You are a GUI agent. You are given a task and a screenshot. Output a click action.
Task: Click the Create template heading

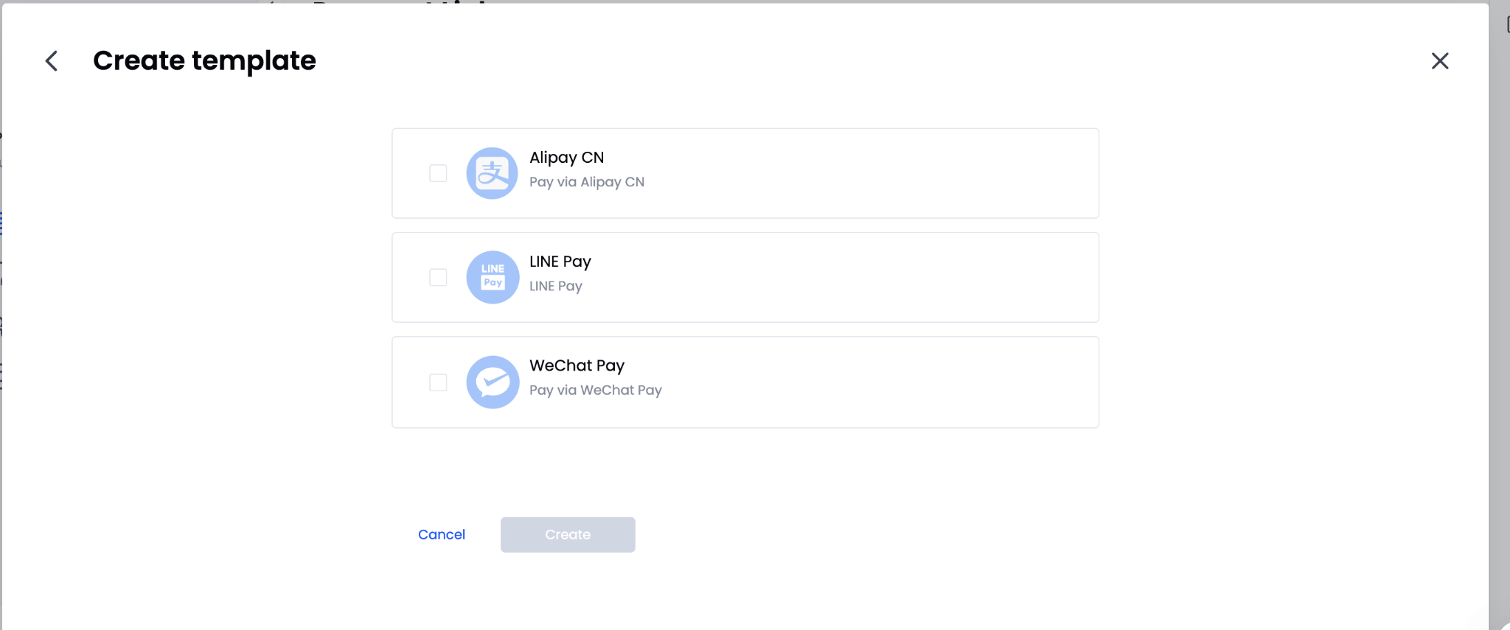[204, 60]
